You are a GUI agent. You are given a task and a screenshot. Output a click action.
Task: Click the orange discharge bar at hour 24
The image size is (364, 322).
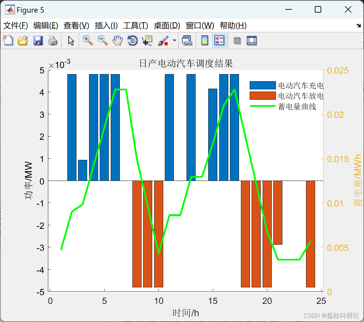(x=310, y=234)
